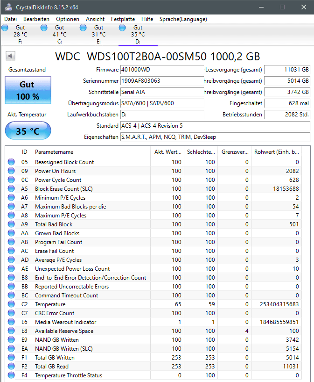Click status orb of Erase Fail Count row
The image size is (314, 382).
coord(11,251)
